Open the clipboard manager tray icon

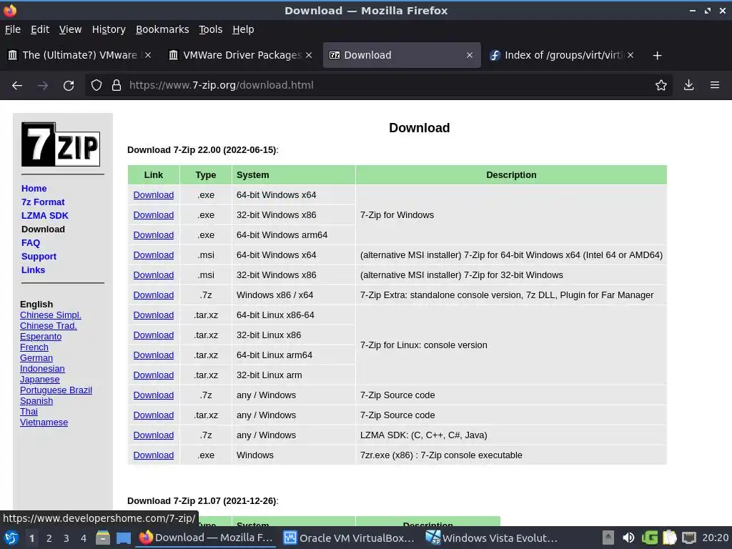[x=669, y=538]
